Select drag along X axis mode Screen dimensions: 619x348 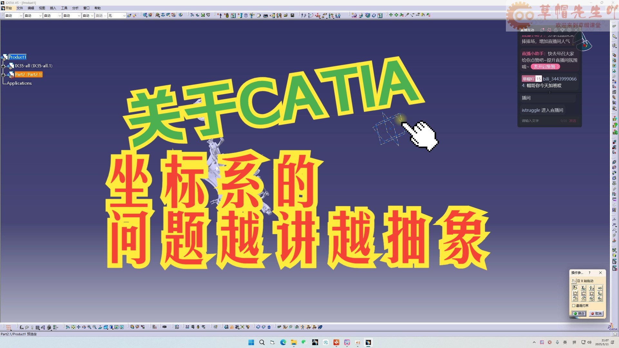(x=575, y=288)
